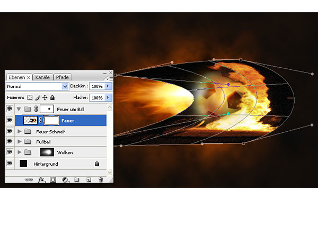Select the Feuer layer image thumbnail
Image resolution: width=318 pixels, height=226 pixels.
(x=30, y=120)
